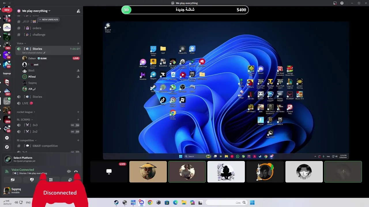Join the 3v3 voice channel
The image size is (369, 207).
[35, 125]
